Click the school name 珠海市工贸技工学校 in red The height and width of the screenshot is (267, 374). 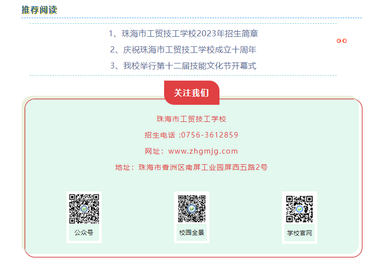pos(191,119)
